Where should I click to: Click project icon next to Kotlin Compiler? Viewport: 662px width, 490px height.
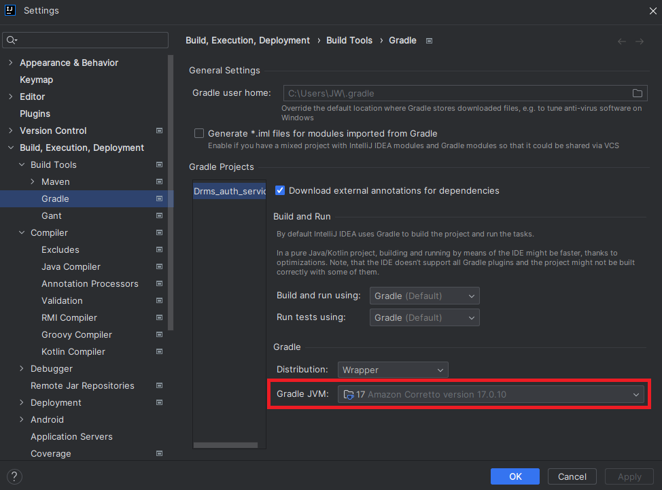point(159,351)
